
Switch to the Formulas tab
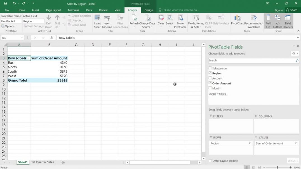click(x=73, y=10)
